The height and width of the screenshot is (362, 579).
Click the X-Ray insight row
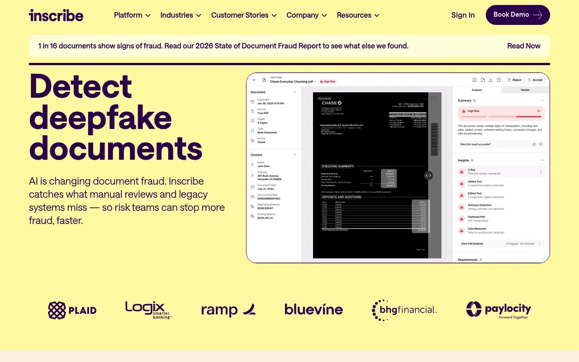click(x=501, y=172)
